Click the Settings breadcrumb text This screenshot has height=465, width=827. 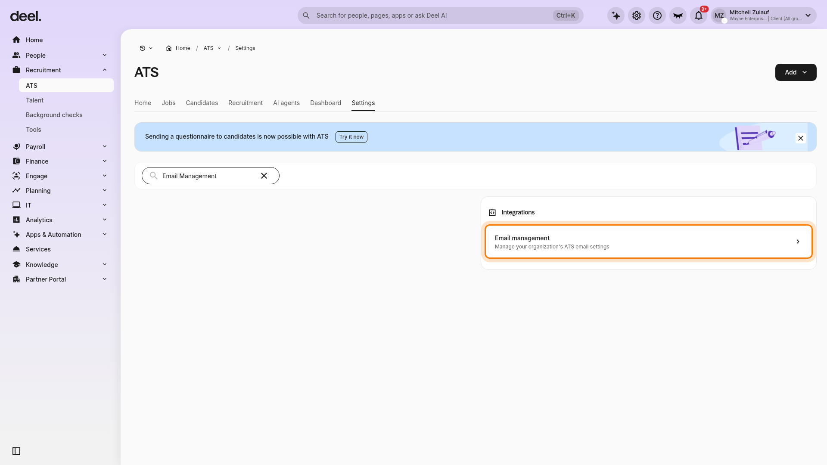[245, 48]
